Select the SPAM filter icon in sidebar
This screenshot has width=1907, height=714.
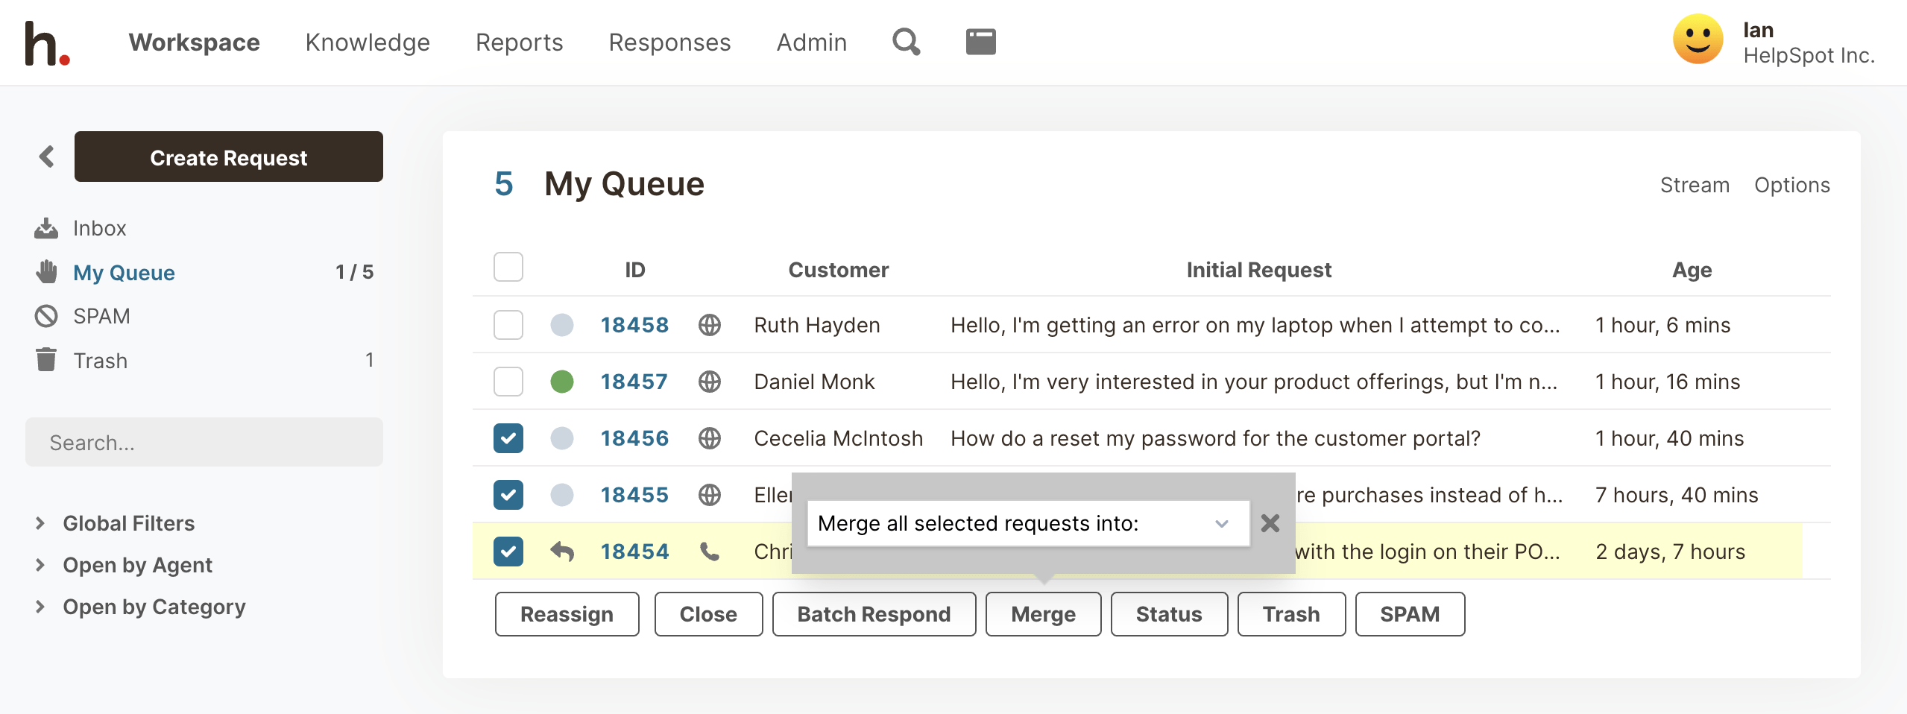point(46,315)
